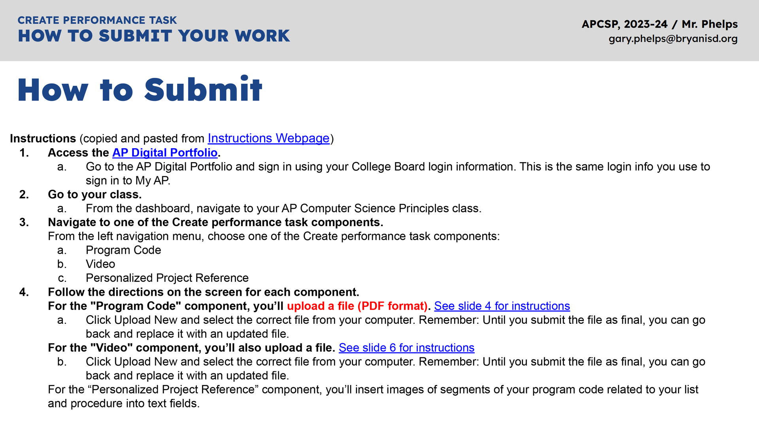The width and height of the screenshot is (759, 427).
Task: Click the red 'upload a file (PDF format)' text
Action: pyautogui.click(x=357, y=306)
